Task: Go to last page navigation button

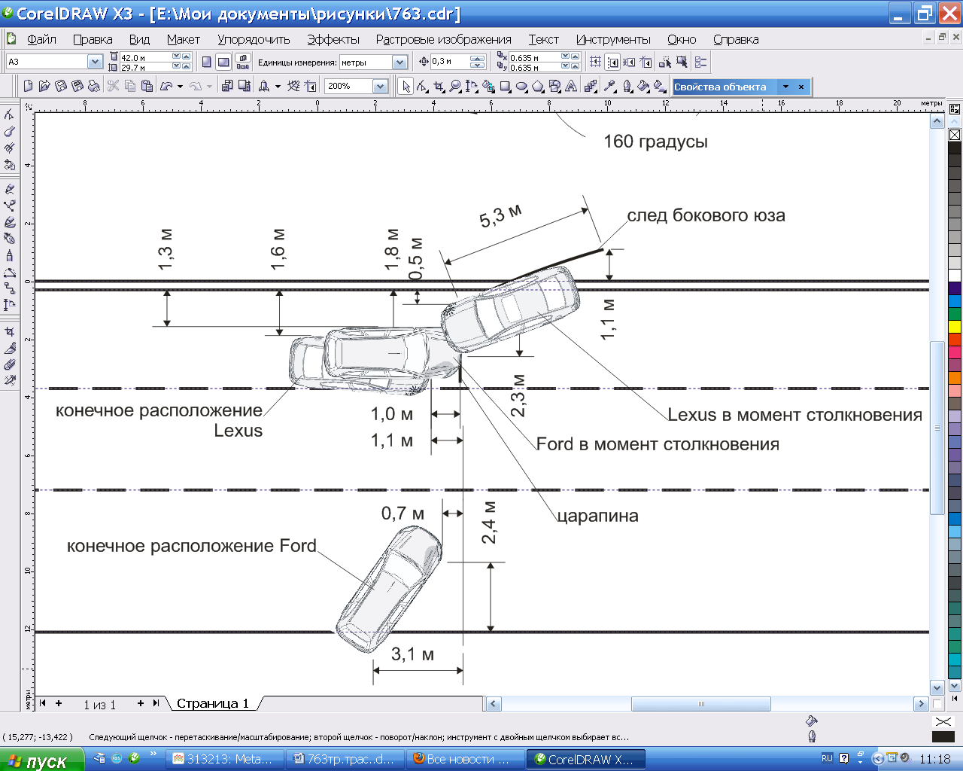Action: coord(156,703)
